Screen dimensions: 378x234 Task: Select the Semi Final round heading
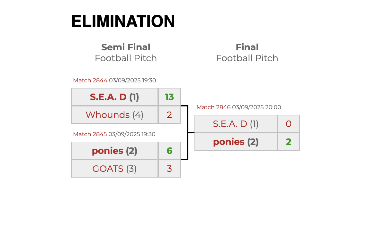126,47
